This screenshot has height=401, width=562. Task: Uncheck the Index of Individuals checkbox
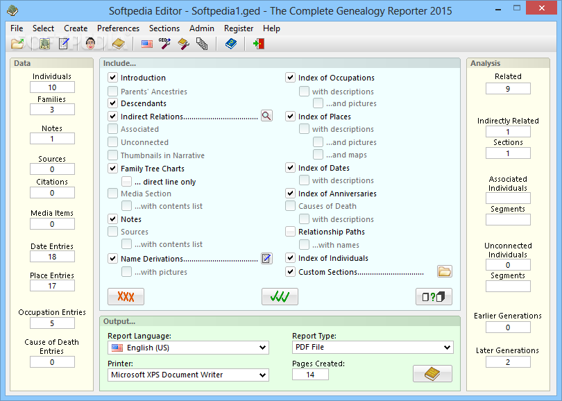[290, 258]
